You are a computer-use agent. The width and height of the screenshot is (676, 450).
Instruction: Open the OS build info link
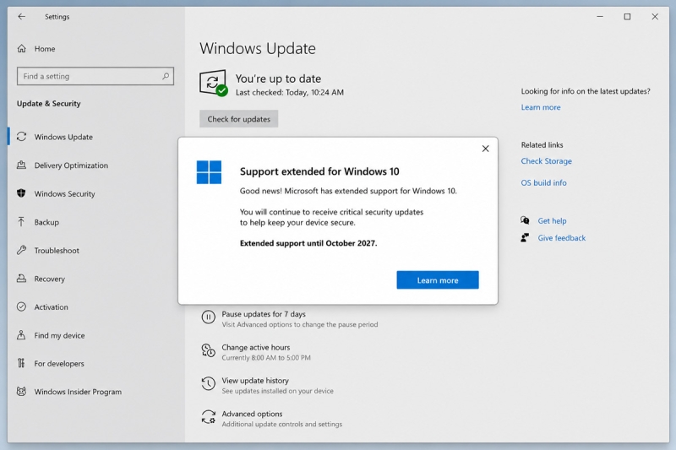(x=543, y=182)
